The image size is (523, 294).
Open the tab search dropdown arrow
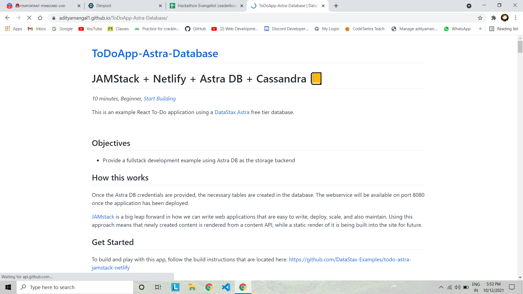click(x=469, y=6)
